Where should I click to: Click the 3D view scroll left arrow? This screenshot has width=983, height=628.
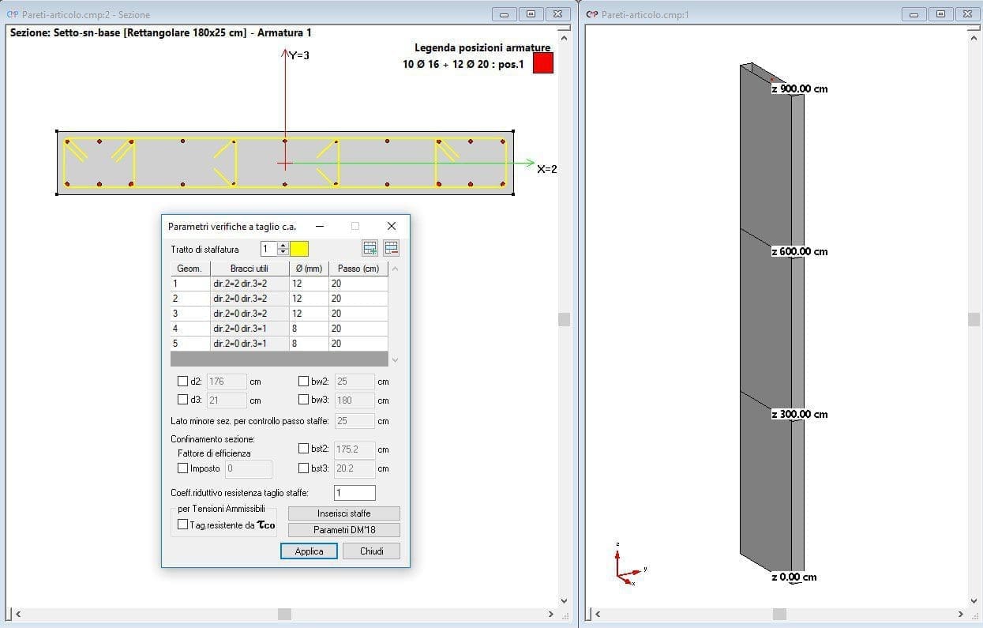click(x=597, y=614)
